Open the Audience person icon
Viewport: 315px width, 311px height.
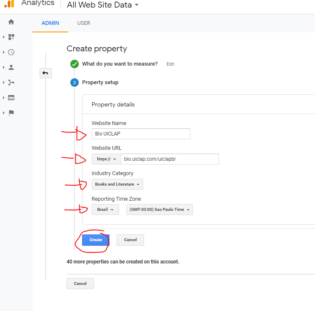click(x=11, y=67)
